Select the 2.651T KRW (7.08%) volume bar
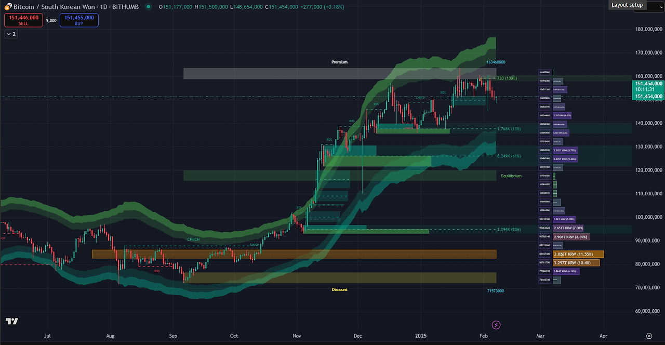 [x=568, y=228]
